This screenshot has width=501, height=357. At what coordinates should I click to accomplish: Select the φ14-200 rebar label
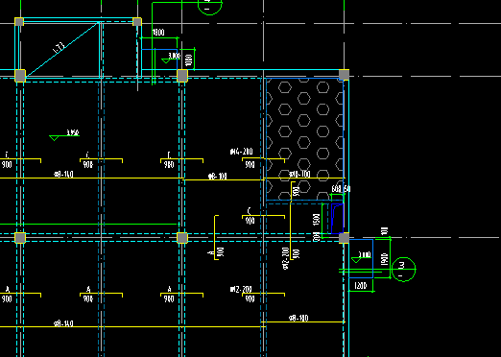(241, 152)
